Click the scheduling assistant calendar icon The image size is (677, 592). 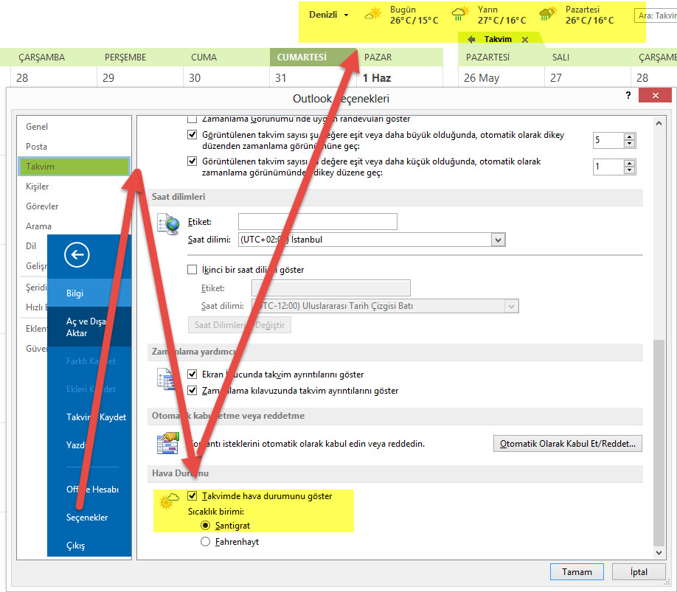coord(165,378)
